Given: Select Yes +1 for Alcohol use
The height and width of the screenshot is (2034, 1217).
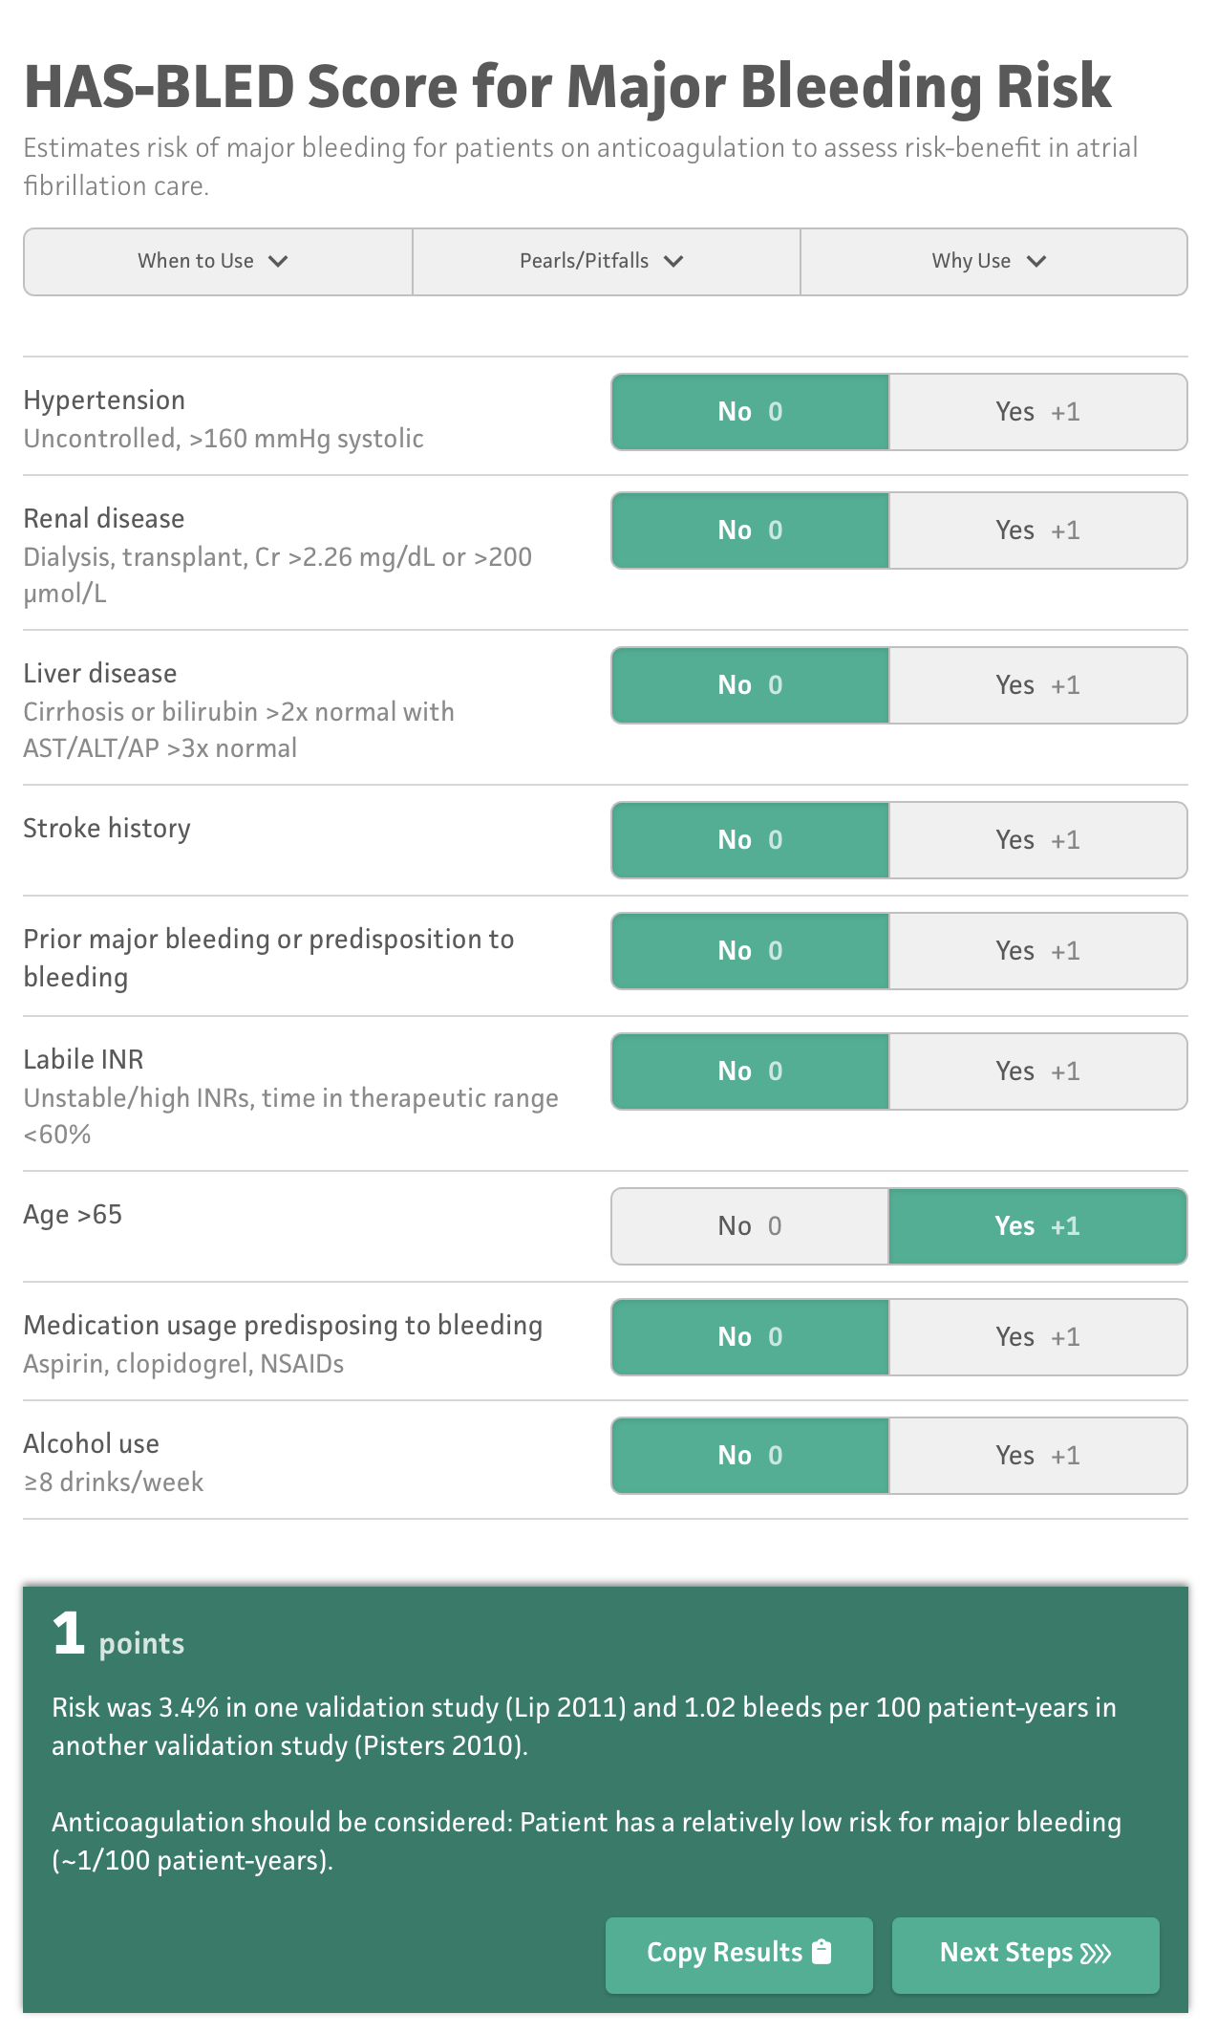Looking at the screenshot, I should (x=1038, y=1456).
